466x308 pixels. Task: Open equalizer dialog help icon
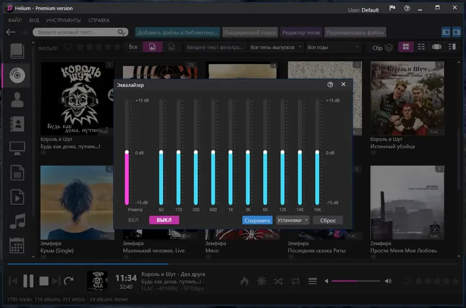pyautogui.click(x=330, y=85)
